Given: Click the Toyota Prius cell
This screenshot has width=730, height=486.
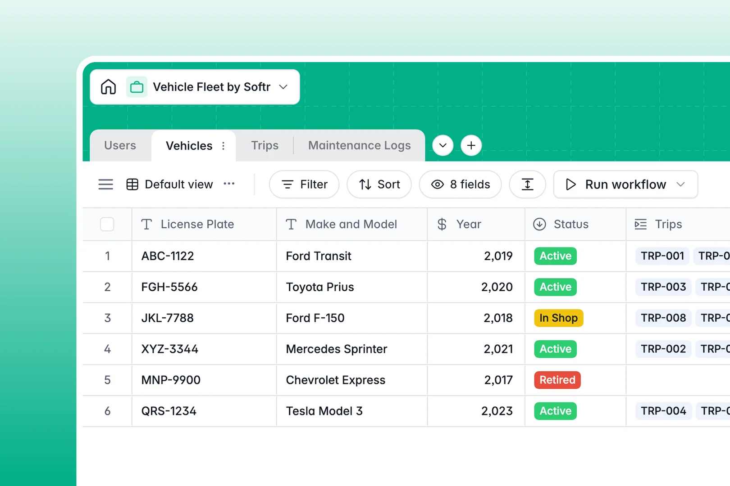Looking at the screenshot, I should 352,287.
